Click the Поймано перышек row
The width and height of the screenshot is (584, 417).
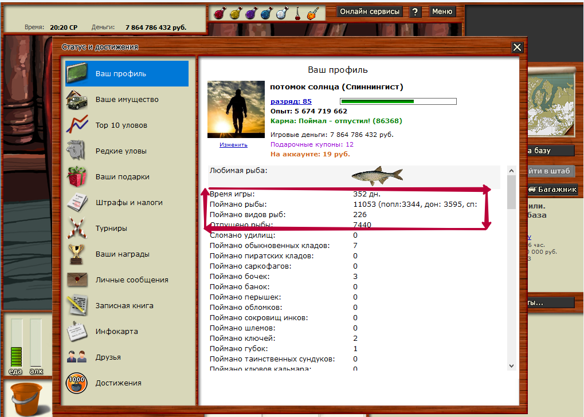click(355, 297)
